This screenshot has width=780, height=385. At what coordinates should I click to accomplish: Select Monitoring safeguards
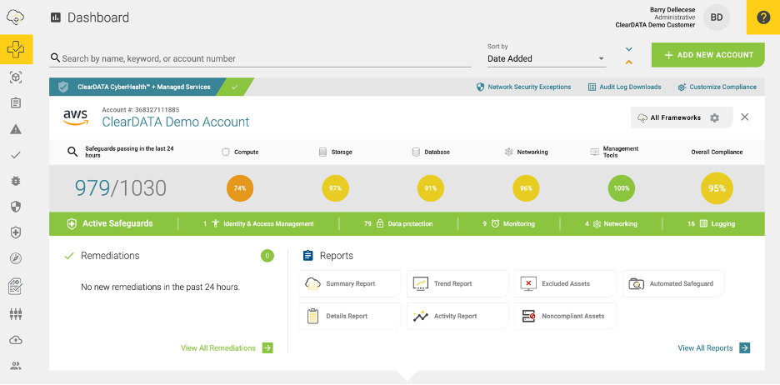[509, 224]
